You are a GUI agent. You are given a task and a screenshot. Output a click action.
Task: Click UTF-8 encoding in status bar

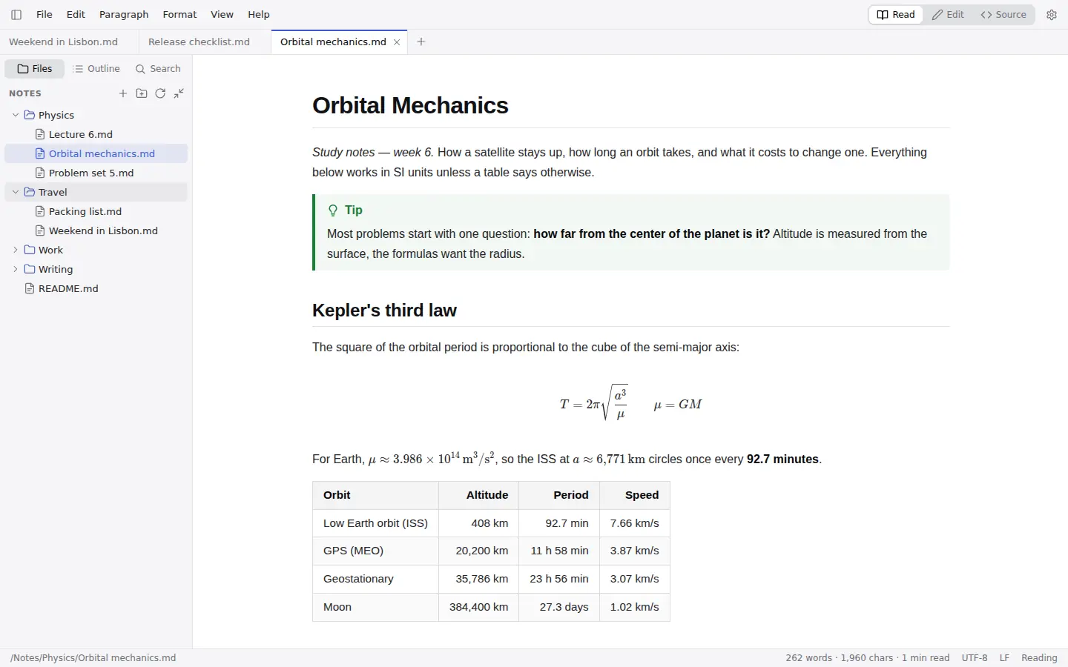point(975,658)
